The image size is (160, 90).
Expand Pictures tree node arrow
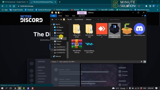[x=52, y=41]
